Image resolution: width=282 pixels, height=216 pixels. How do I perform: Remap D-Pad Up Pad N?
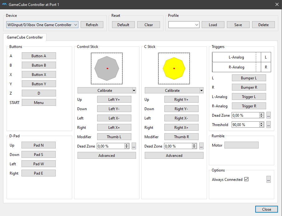[x=39, y=145]
